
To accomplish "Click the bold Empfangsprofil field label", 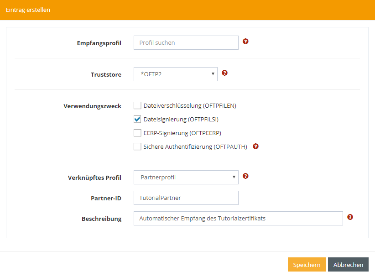I will pyautogui.click(x=99, y=43).
